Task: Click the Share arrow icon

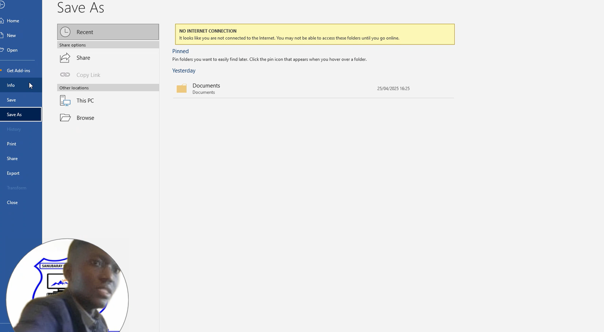Action: [65, 58]
